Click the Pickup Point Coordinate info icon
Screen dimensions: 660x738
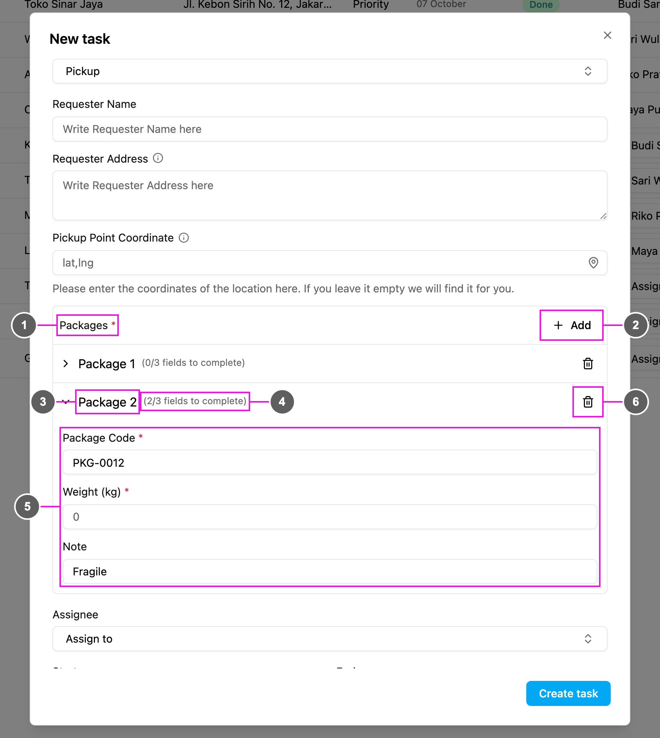[184, 238]
